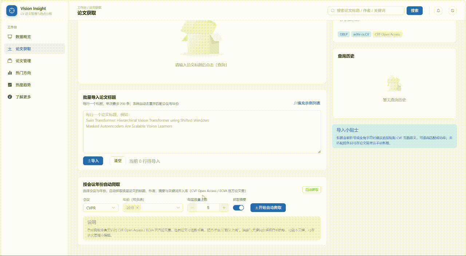Go to 论文获取 in the sidebar
This screenshot has height=256, width=466.
[35, 49]
